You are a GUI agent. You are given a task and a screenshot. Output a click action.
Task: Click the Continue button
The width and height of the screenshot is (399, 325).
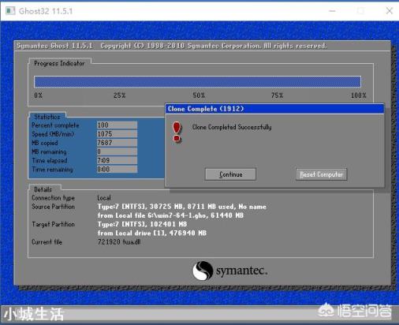pos(230,174)
